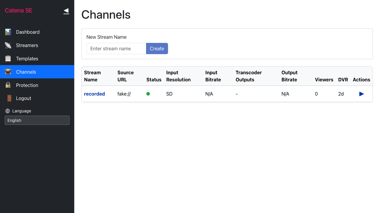Click the Logout icon in sidebar
The height and width of the screenshot is (213, 380).
pyautogui.click(x=8, y=98)
